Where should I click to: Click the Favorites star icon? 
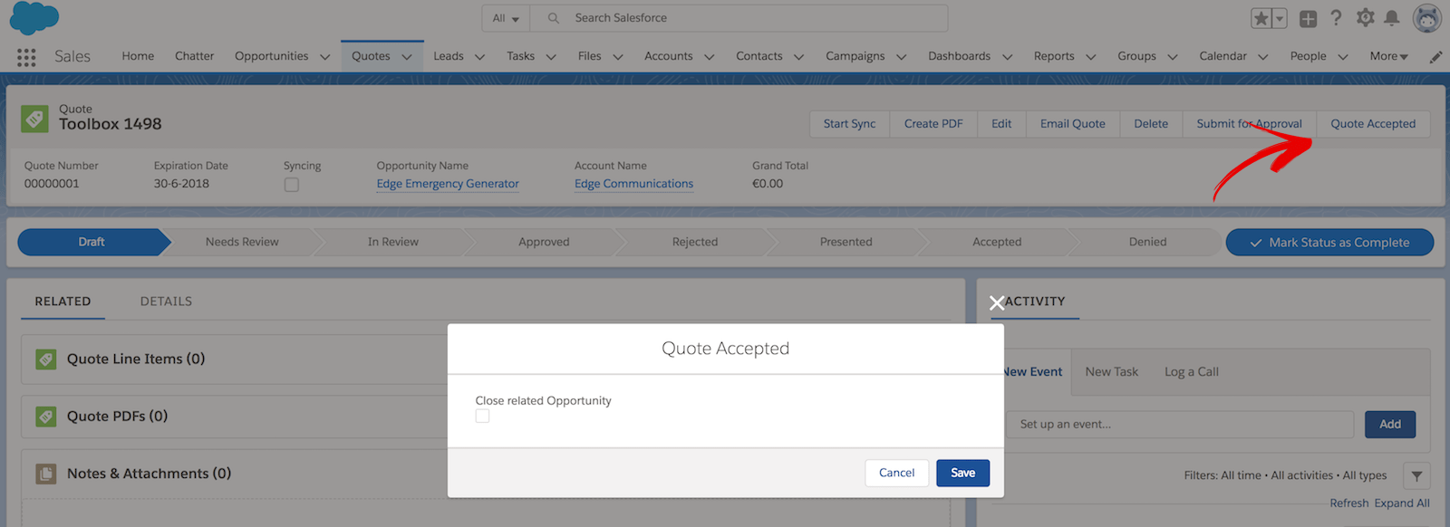pos(1261,18)
